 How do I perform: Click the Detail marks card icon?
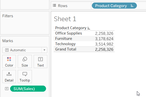[x=9, y=74]
